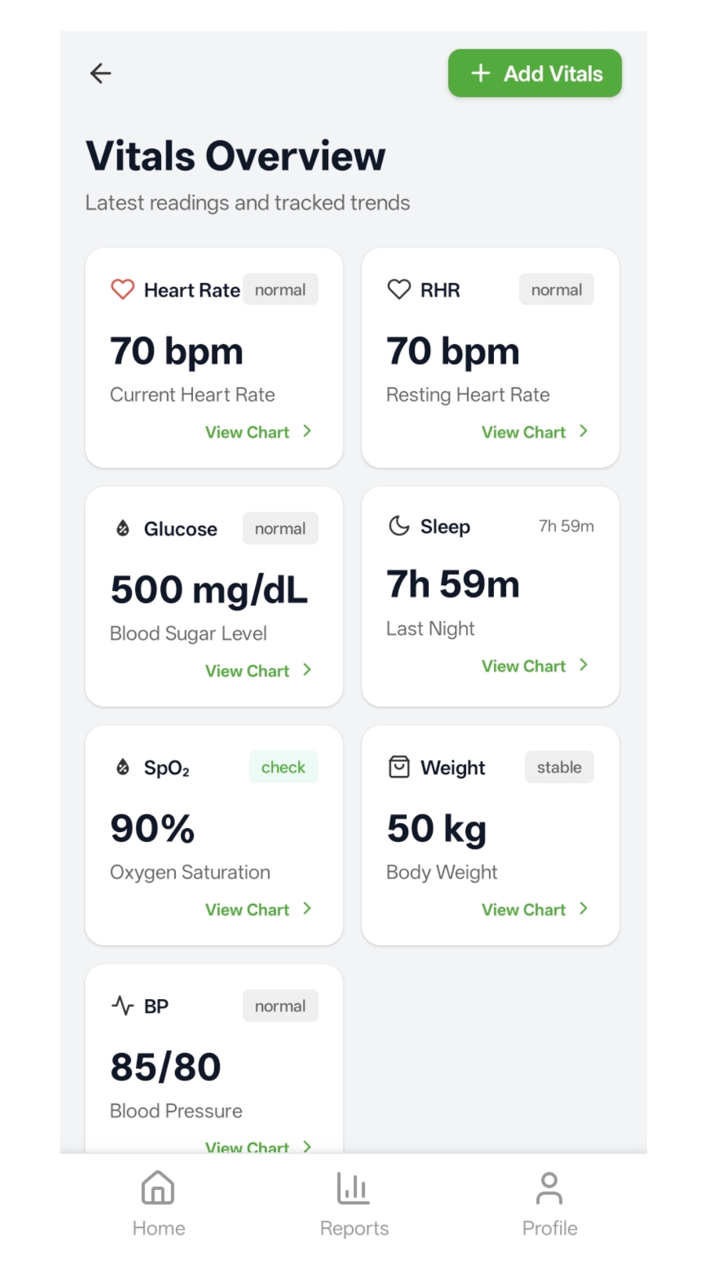Image resolution: width=719 pixels, height=1278 pixels.
Task: Tap the green check badge on SpO₂
Action: pos(283,767)
